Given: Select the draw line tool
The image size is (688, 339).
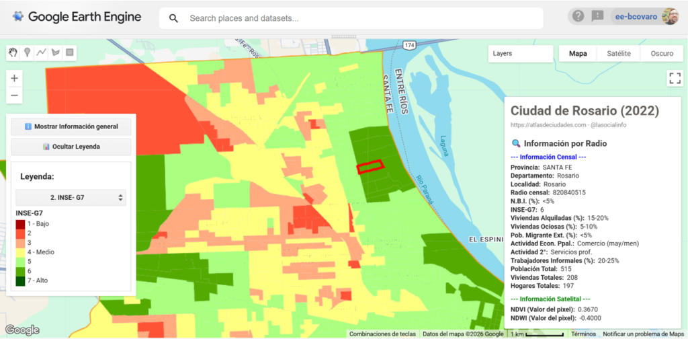Looking at the screenshot, I should (x=42, y=52).
